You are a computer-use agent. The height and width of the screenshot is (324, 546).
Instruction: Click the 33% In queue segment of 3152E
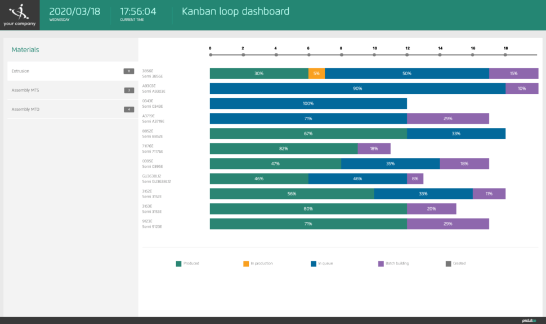[x=423, y=194]
